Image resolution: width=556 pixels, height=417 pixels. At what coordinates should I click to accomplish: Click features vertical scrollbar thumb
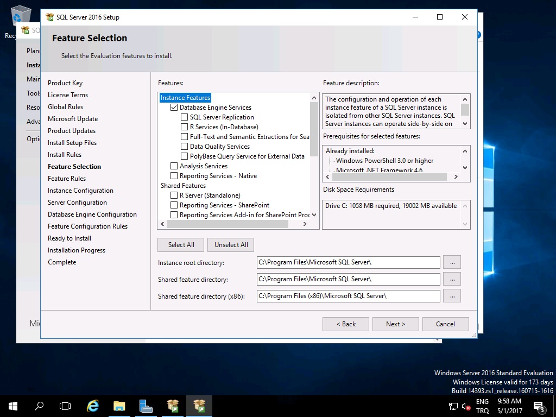[x=314, y=129]
